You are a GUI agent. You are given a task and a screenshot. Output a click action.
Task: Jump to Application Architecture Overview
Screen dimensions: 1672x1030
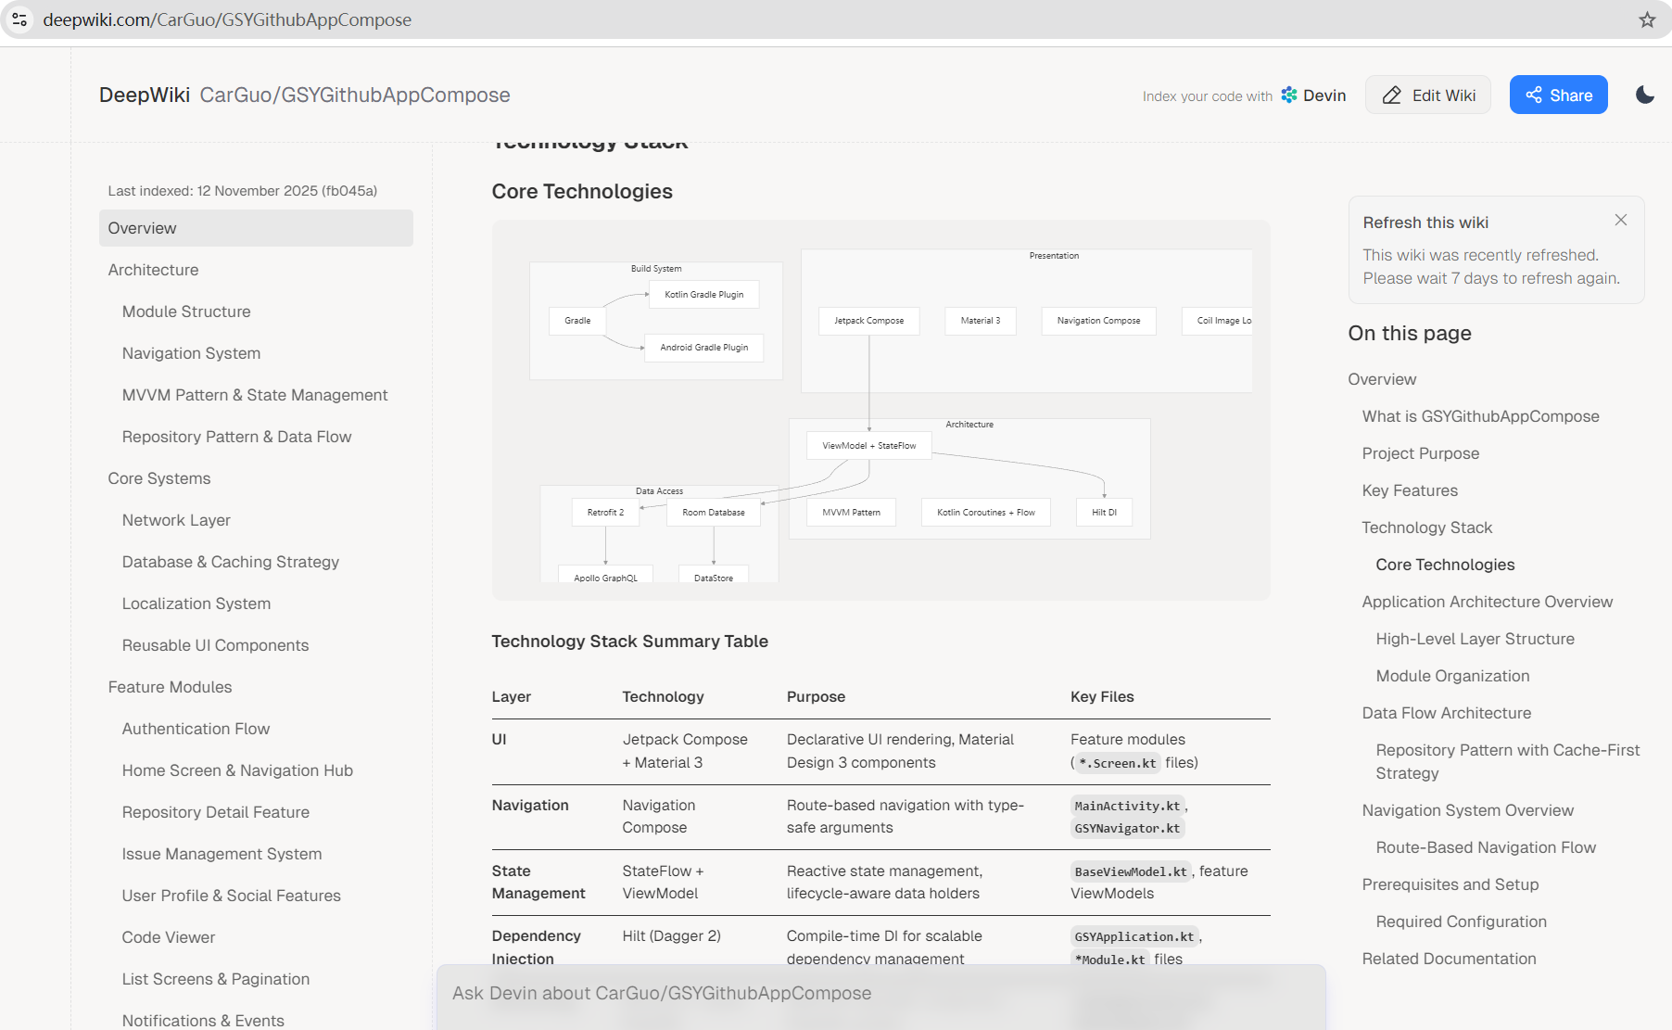[1487, 602]
